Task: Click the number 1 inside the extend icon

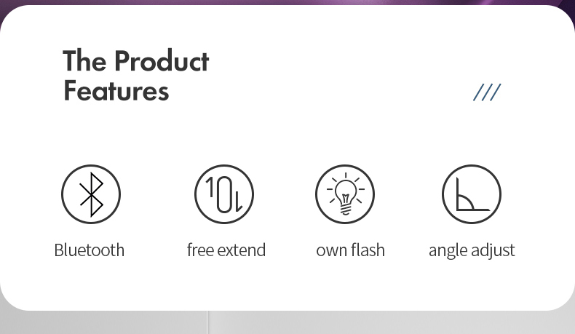Action: click(x=210, y=189)
